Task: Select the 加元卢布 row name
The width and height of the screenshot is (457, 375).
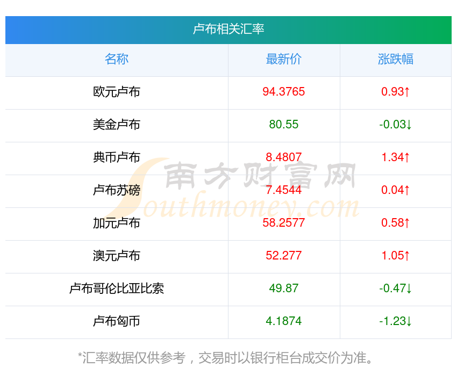Action: (x=117, y=223)
